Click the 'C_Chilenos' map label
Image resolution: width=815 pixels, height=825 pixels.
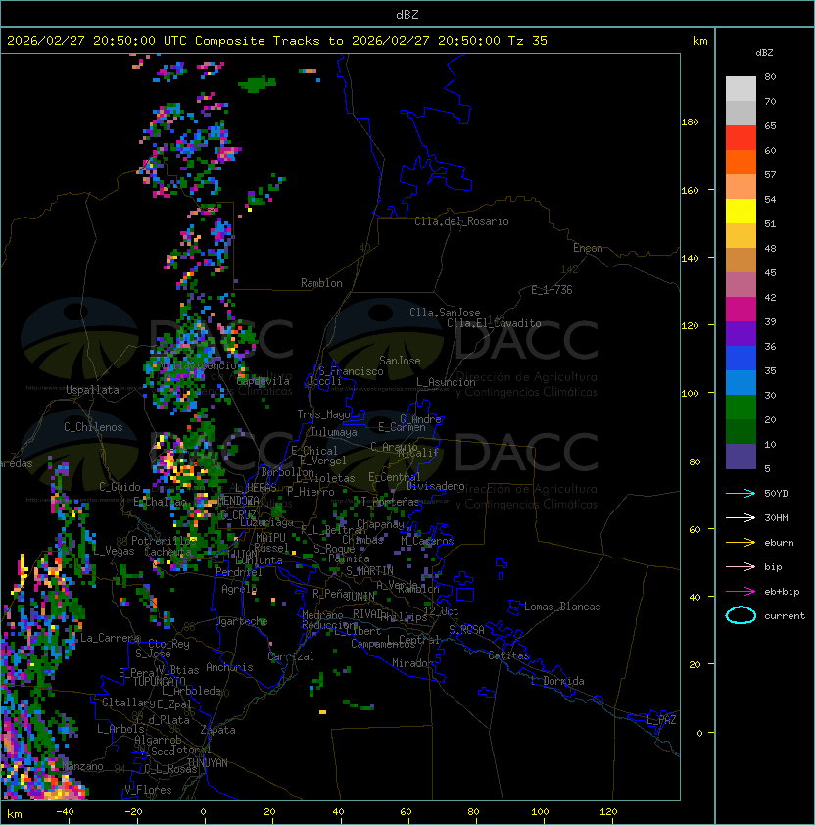[93, 427]
